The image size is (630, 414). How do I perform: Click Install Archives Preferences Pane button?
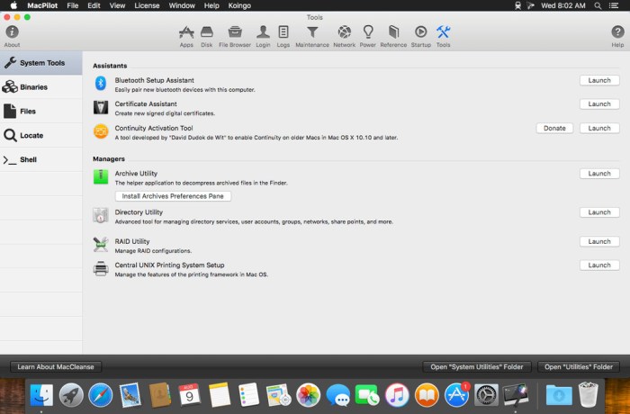(x=173, y=195)
